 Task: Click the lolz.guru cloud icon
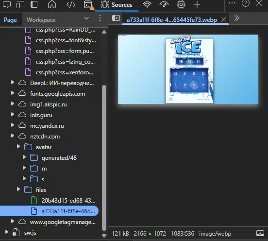click(x=22, y=115)
